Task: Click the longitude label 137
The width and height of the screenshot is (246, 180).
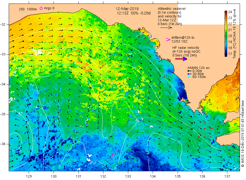Action: pyautogui.click(x=227, y=176)
